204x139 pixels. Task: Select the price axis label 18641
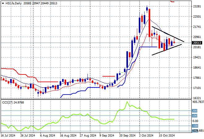(197, 67)
